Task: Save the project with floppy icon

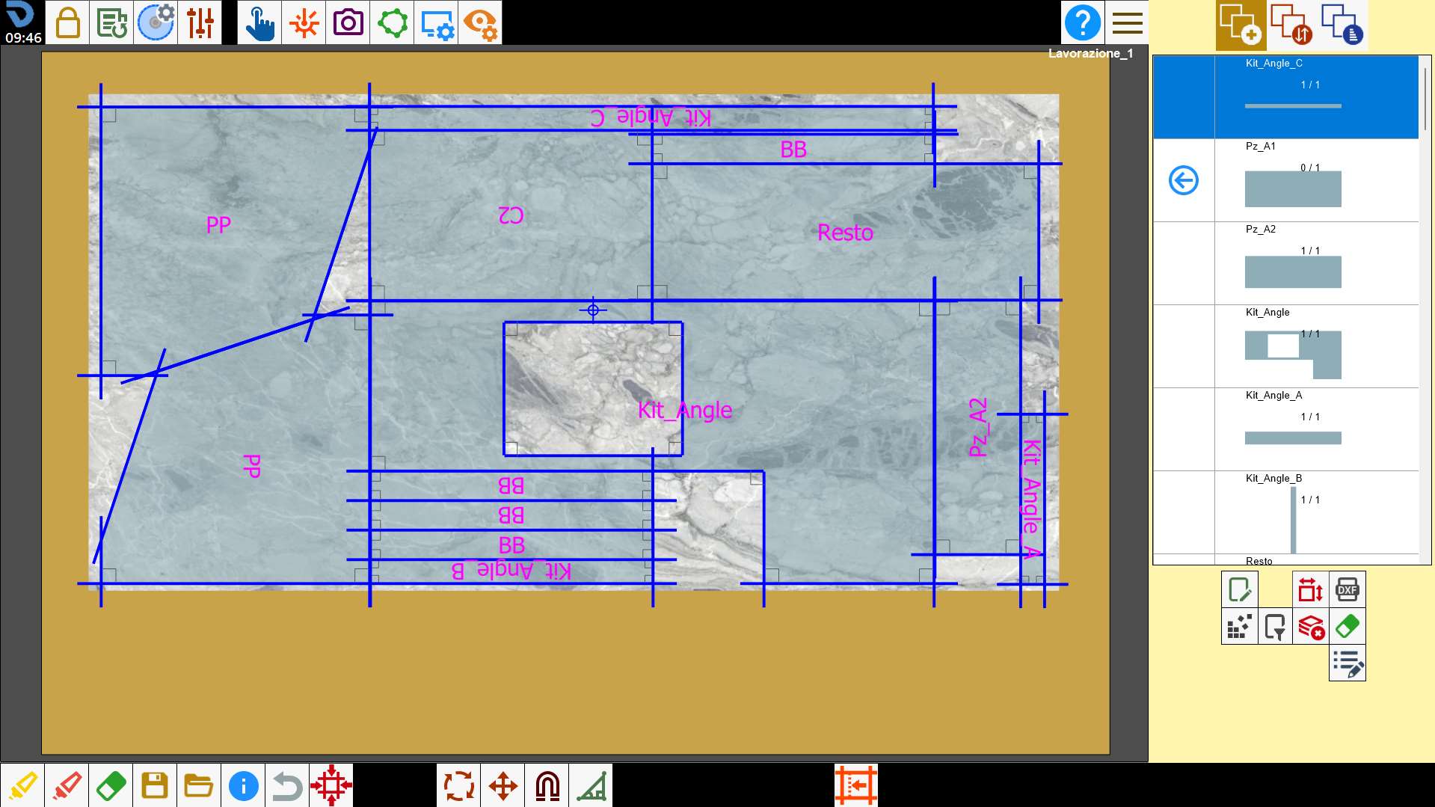Action: (155, 785)
